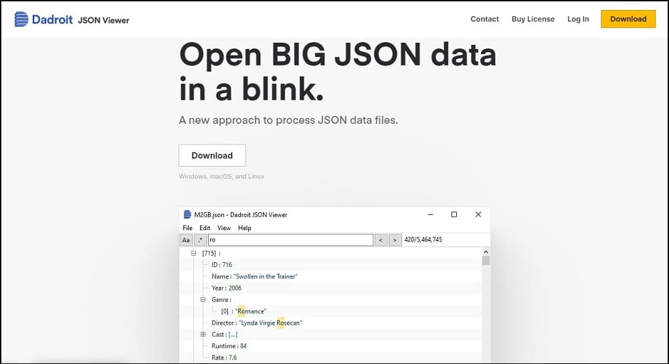
Task: Expand the Cast tree node
Action: tap(203, 334)
